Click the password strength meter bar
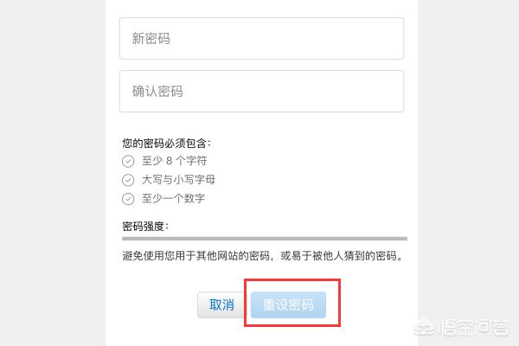The height and width of the screenshot is (346, 519). click(265, 239)
